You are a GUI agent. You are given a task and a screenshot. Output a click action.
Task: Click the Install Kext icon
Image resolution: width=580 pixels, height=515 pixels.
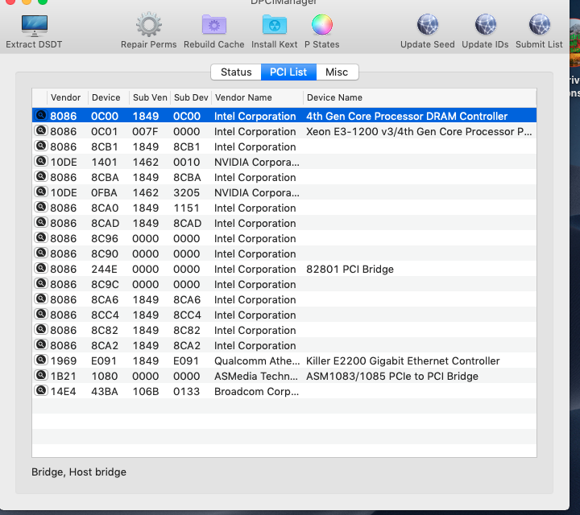pos(274,26)
